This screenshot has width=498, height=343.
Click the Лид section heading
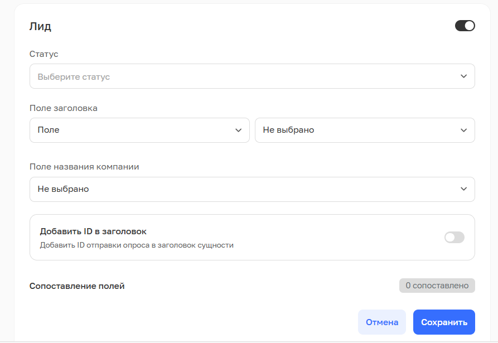click(x=40, y=26)
